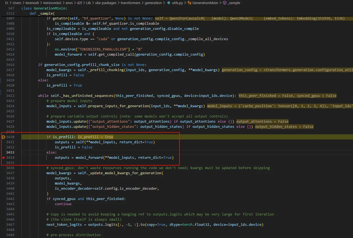
Task: Click '_has_unfinished_sequences' in the while statement
Action: click(87, 96)
